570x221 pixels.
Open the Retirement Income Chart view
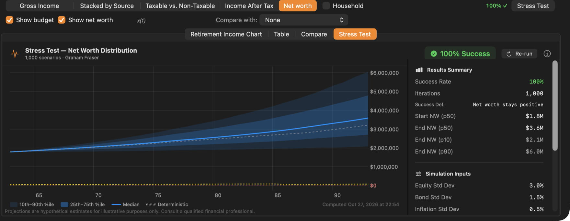click(226, 34)
